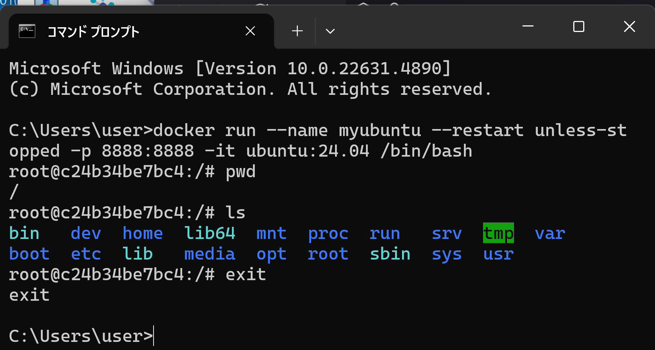Click the 'myubuntu' container name
The width and height of the screenshot is (655, 350).
pos(380,131)
